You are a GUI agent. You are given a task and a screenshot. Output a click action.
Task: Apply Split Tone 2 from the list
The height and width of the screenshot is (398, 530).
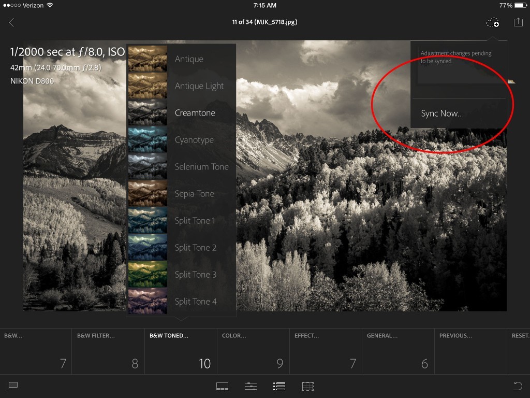[195, 248]
